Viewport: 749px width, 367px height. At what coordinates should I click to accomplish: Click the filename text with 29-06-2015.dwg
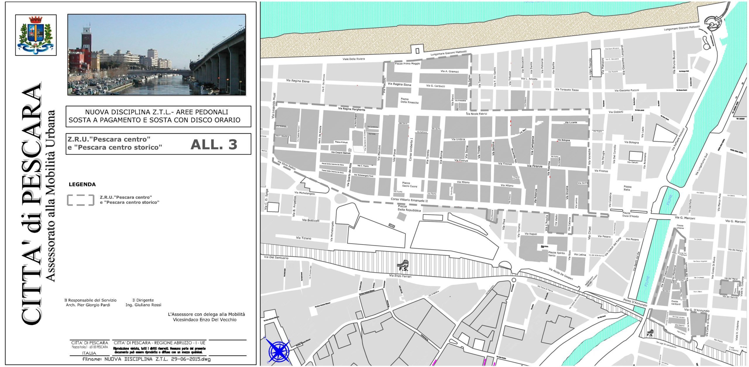(146, 359)
